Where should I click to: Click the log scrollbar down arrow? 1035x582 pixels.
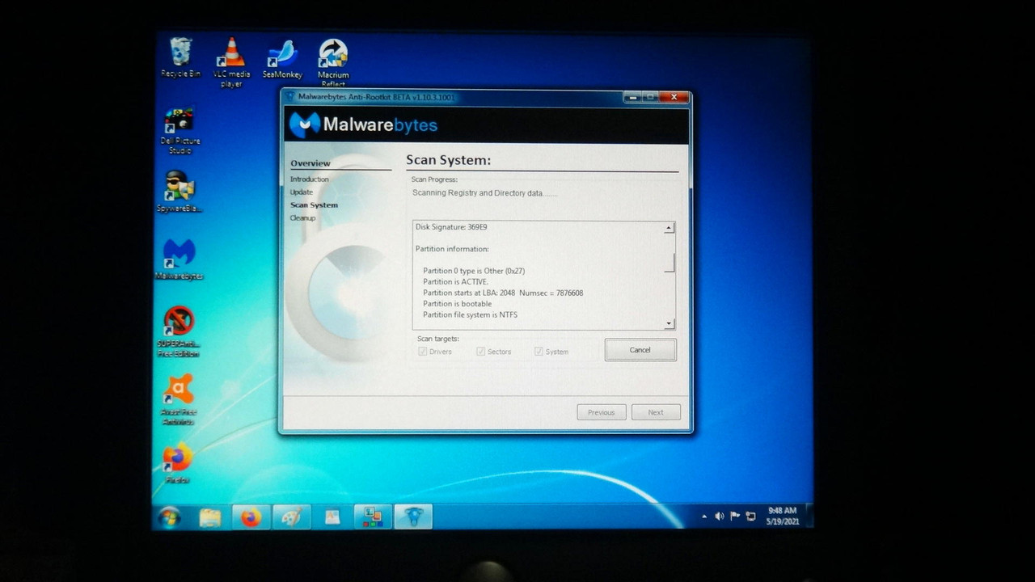[x=669, y=323]
